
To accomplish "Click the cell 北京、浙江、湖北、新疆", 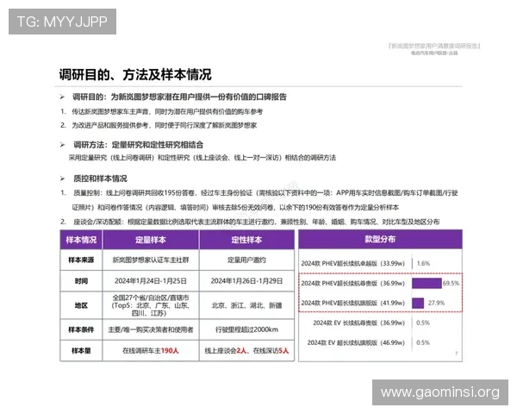I will tap(246, 305).
